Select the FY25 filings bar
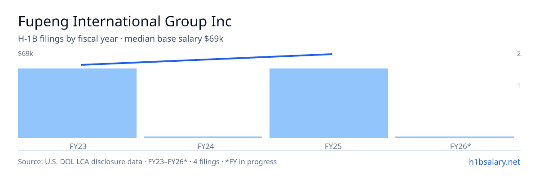Image resolution: width=539 pixels, height=179 pixels. pos(329,103)
